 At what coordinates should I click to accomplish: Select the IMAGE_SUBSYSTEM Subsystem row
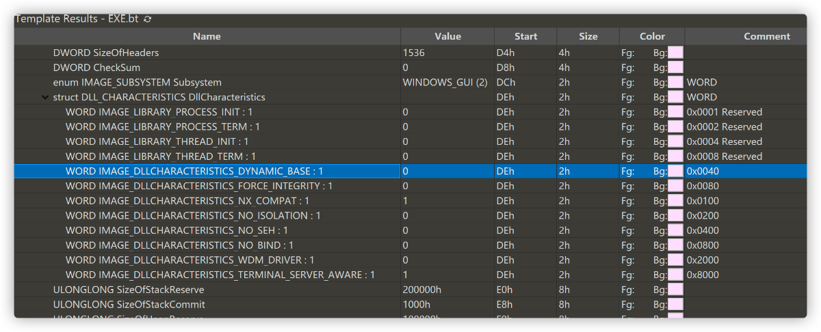tap(137, 83)
